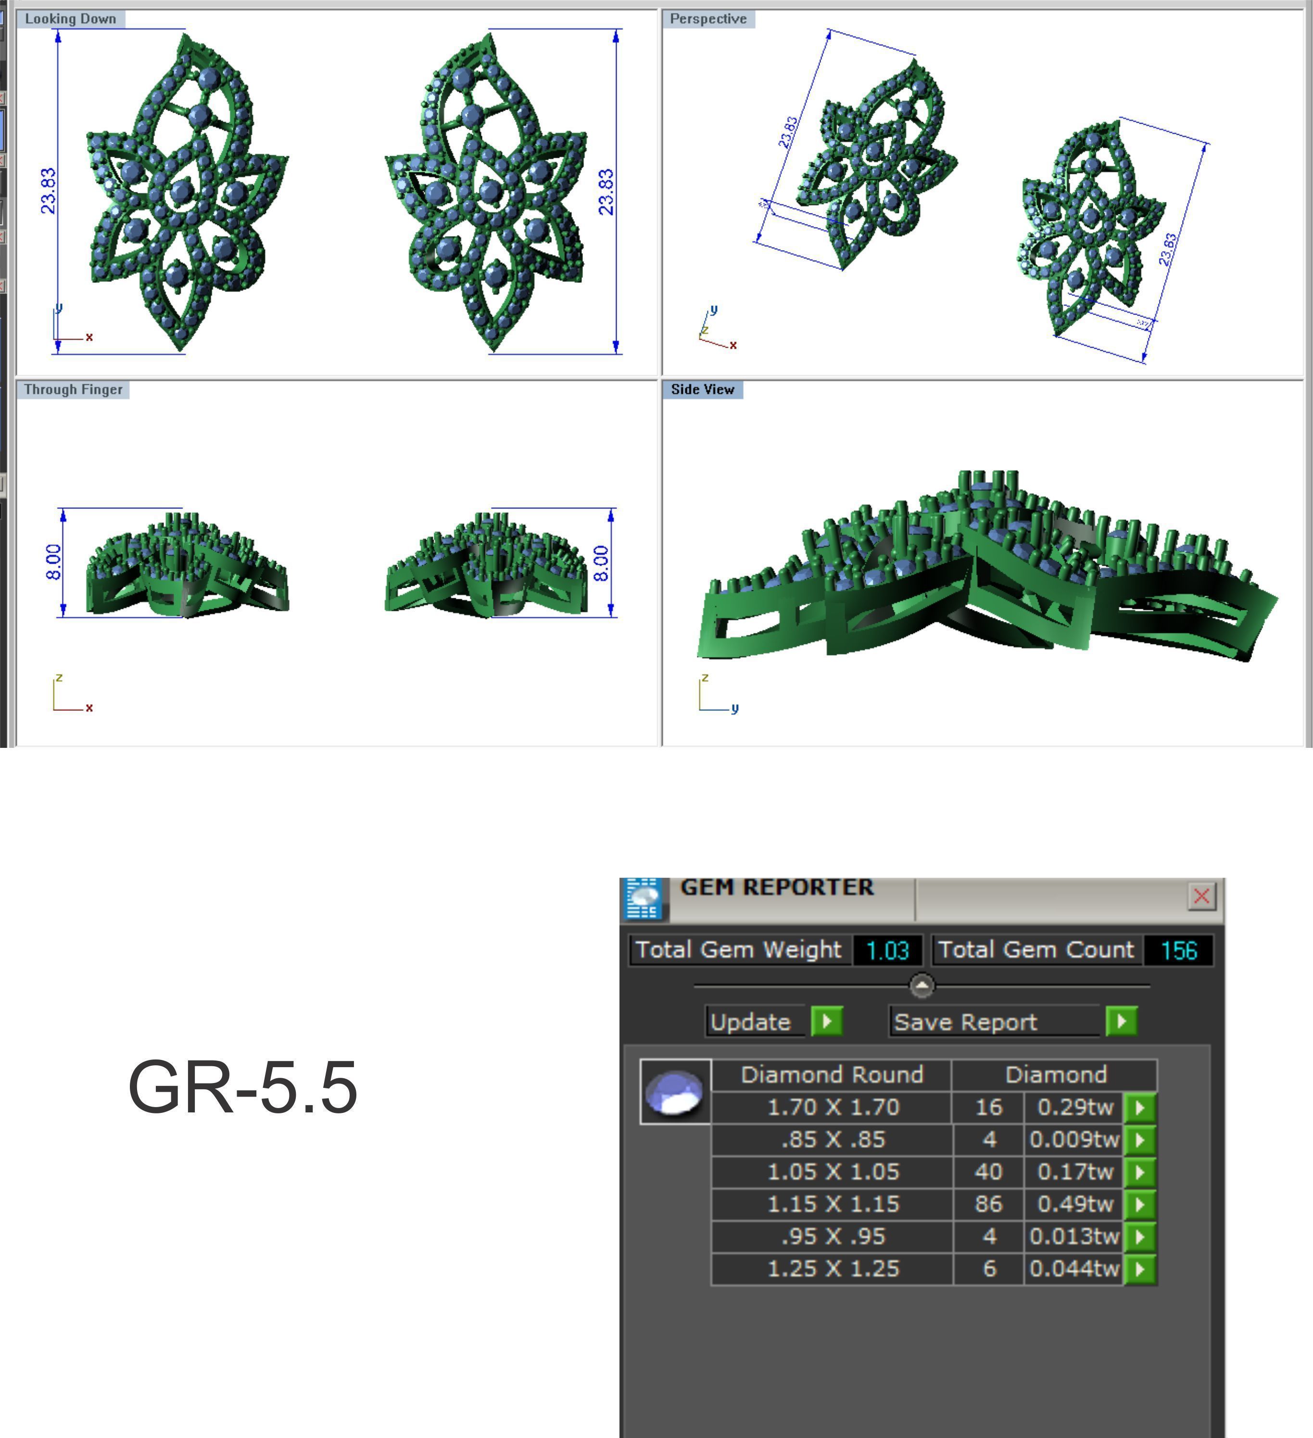Click green arrow for .85 X .85 row
Viewport: 1313px width, 1438px height.
[x=1140, y=1140]
